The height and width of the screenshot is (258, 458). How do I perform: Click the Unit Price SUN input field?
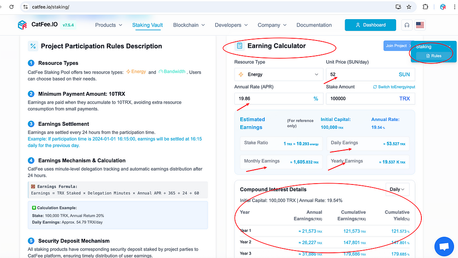[370, 74]
